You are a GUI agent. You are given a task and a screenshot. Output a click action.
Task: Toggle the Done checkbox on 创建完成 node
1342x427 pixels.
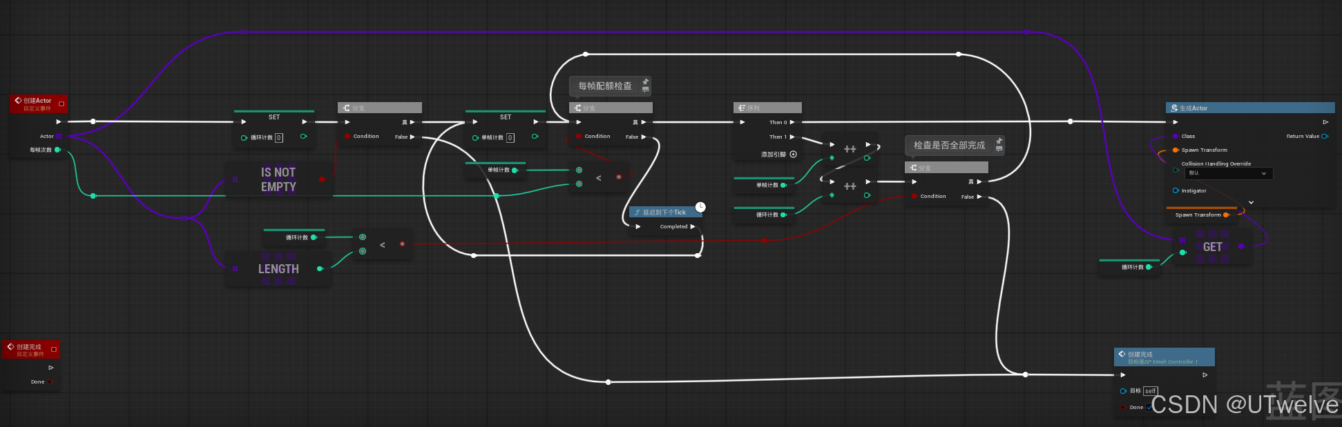pos(1149,408)
